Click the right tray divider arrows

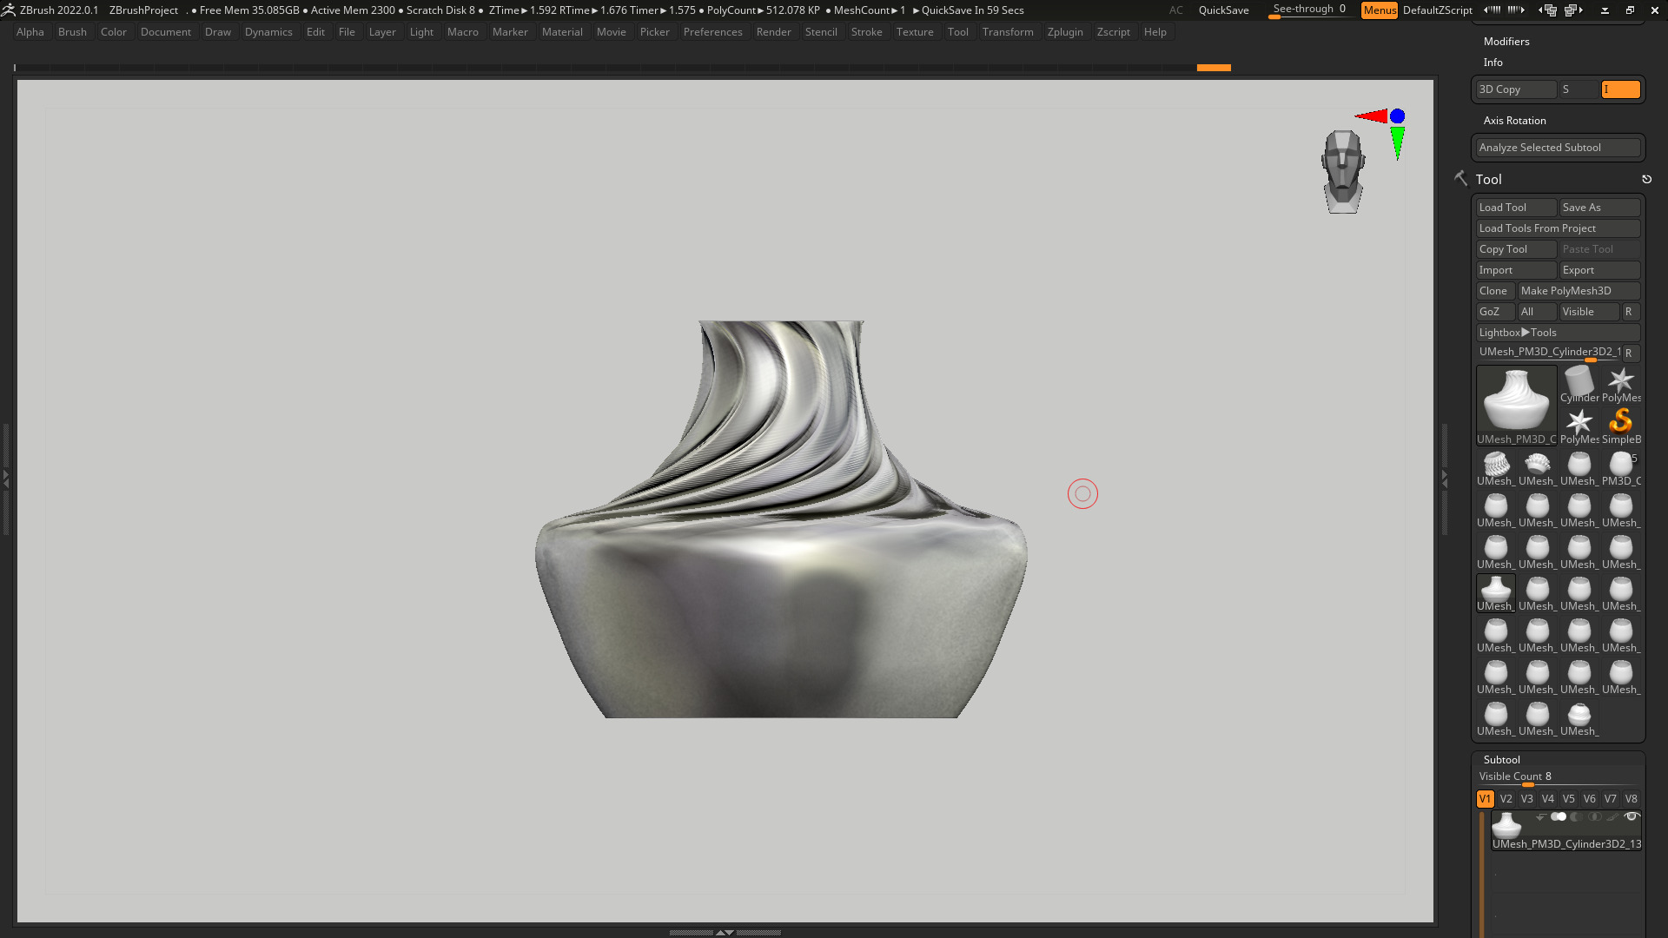click(1445, 478)
